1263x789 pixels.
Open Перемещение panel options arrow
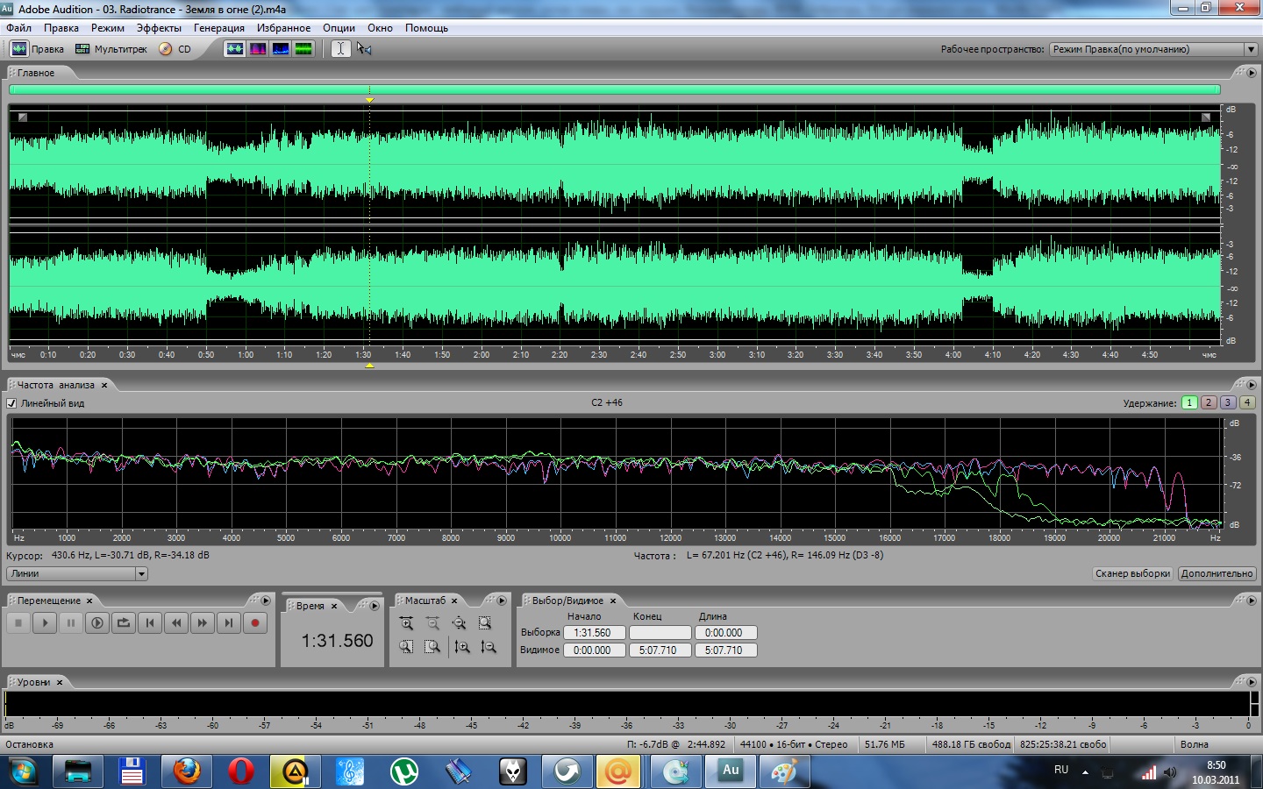pyautogui.click(x=265, y=601)
